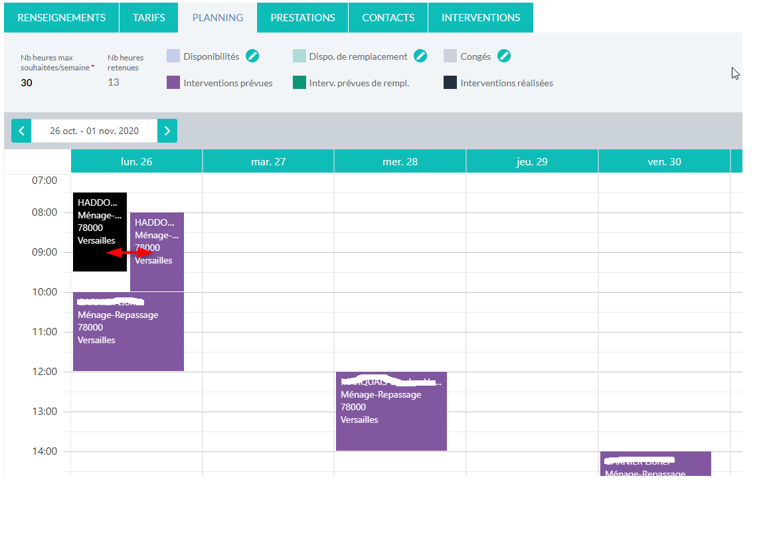This screenshot has width=761, height=539.
Task: Select the lun. 26 day header
Action: tap(135, 161)
